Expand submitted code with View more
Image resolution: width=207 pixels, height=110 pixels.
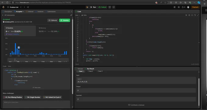(37, 88)
